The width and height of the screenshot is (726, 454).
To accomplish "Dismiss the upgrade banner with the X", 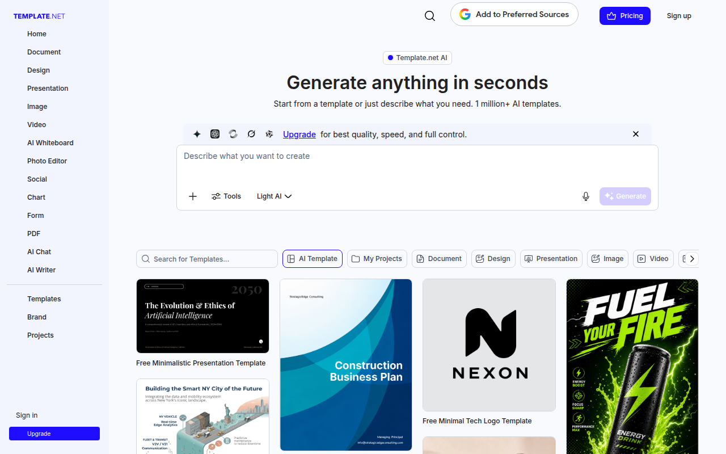I will (636, 134).
